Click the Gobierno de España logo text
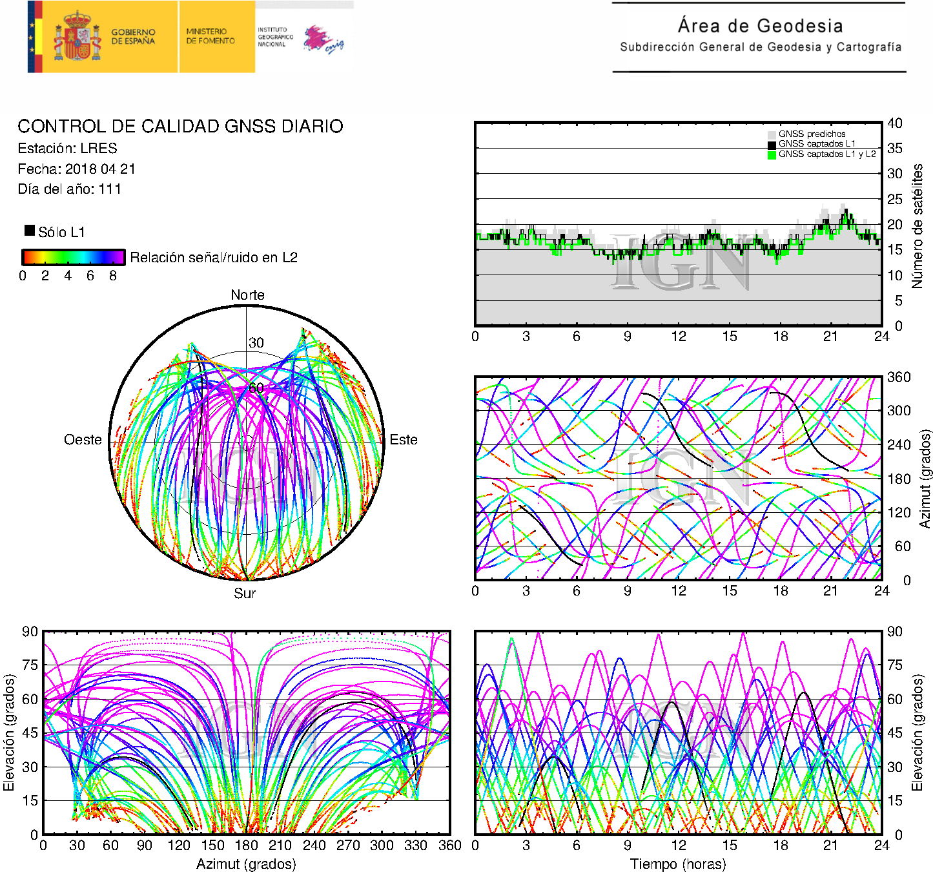Screen dimensions: 933x872 133,37
